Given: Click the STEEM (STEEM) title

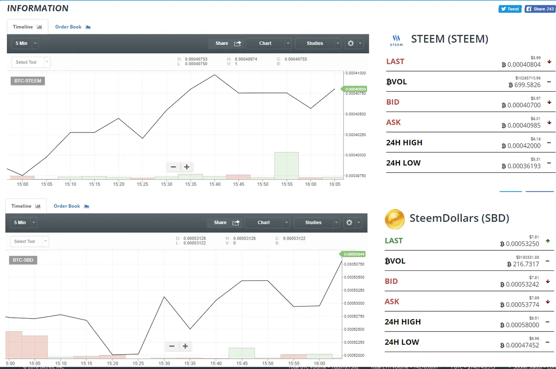Looking at the screenshot, I should (x=450, y=39).
